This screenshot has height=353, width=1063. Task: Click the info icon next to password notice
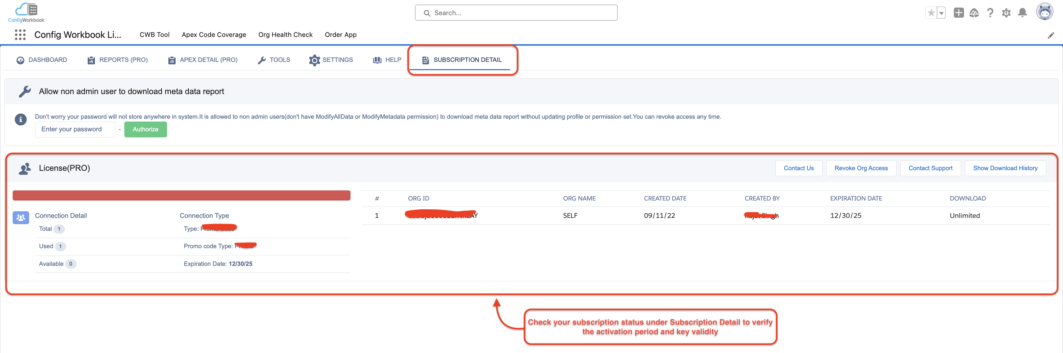click(x=21, y=119)
